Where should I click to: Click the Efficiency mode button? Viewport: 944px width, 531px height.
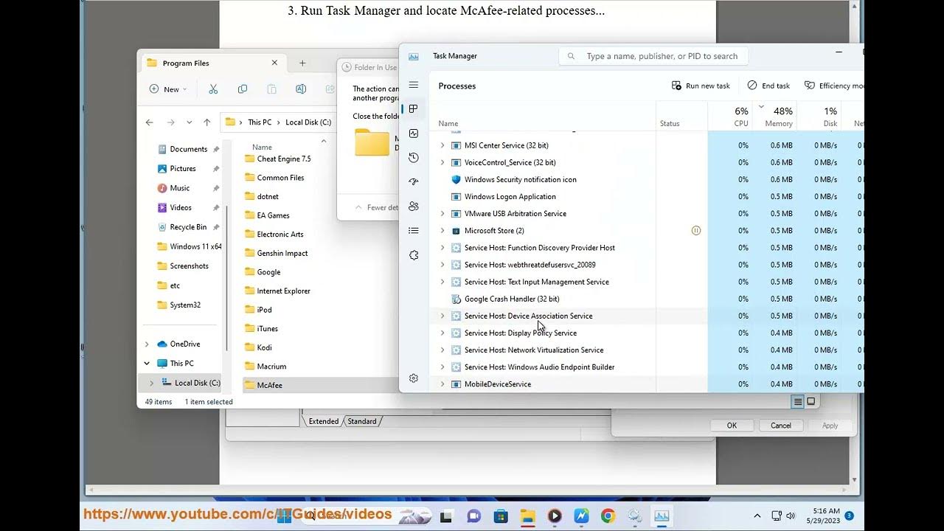tap(833, 86)
